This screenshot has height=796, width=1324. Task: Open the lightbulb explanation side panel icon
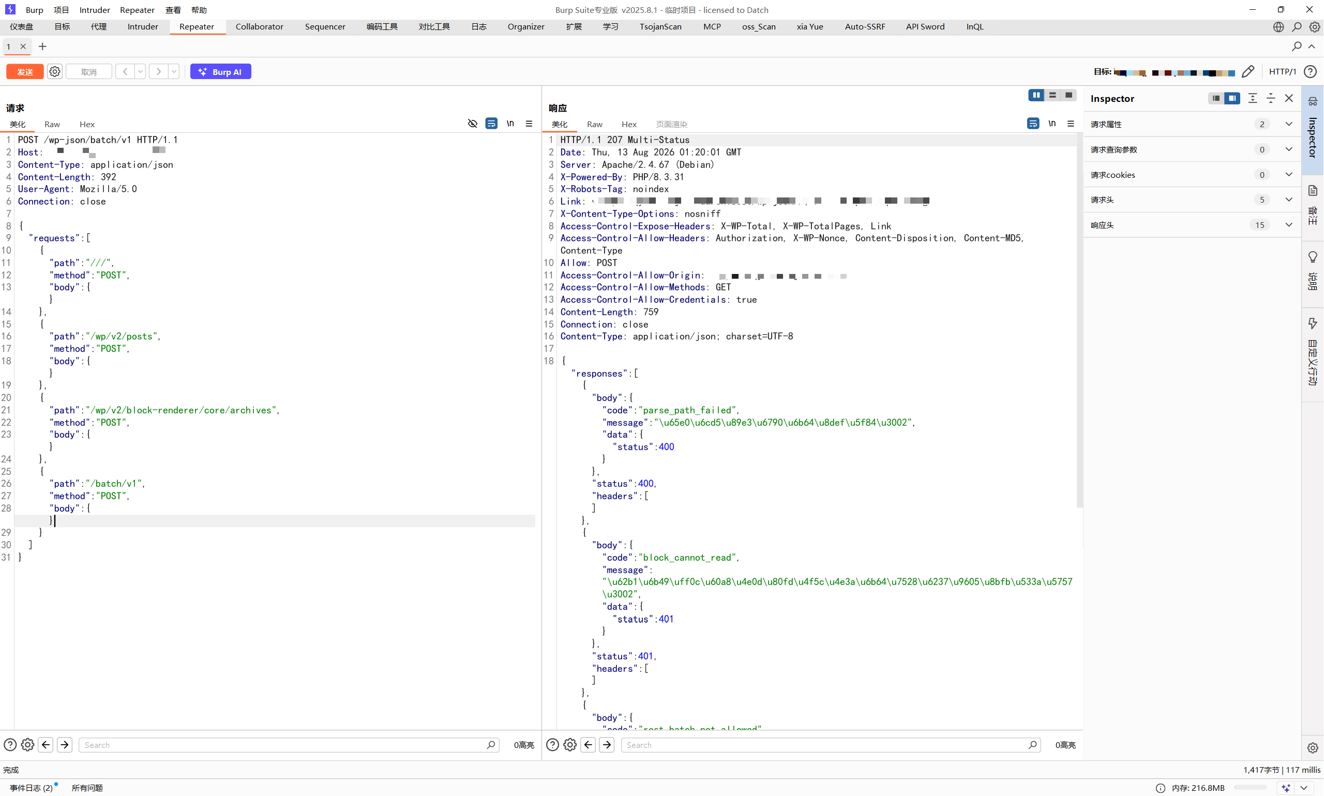coord(1313,257)
